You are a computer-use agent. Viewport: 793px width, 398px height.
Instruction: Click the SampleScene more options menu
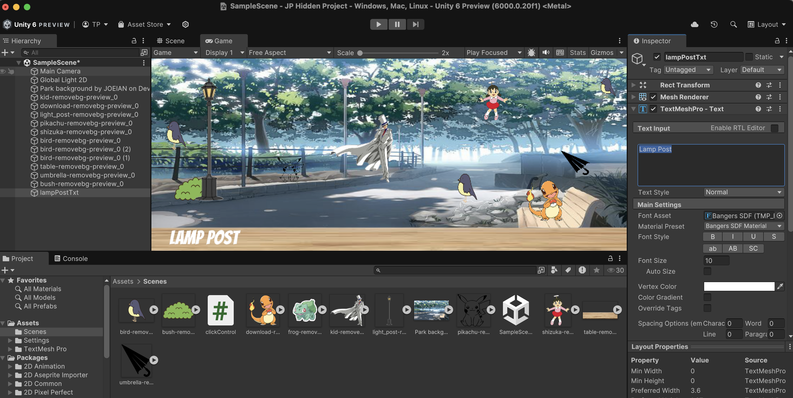point(144,63)
